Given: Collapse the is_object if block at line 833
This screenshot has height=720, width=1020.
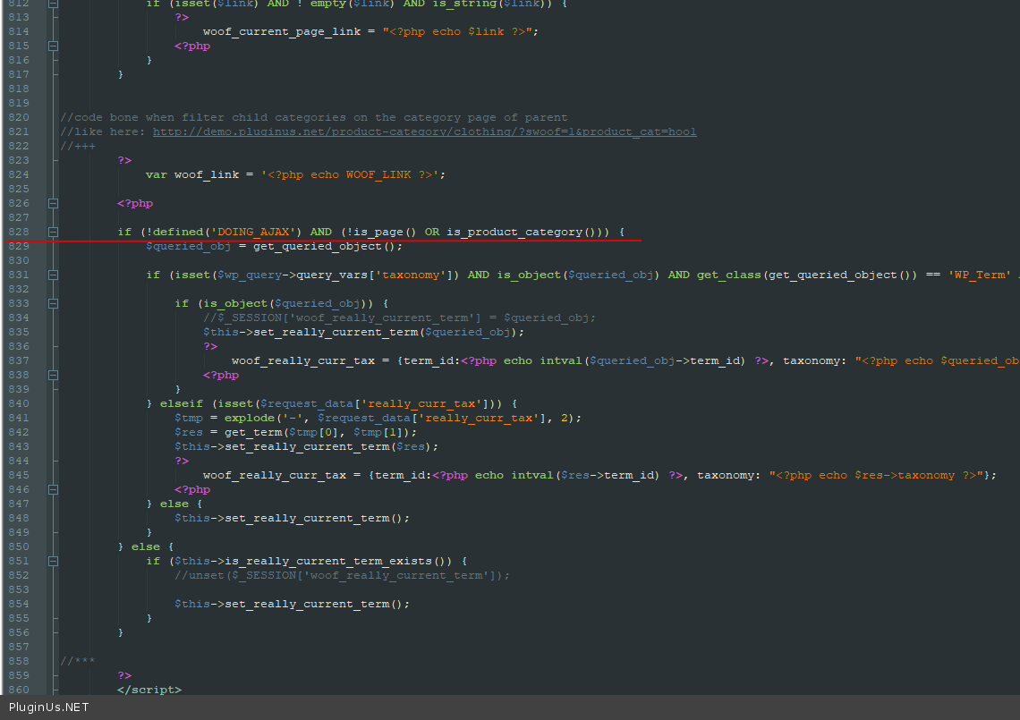Looking at the screenshot, I should tap(54, 303).
